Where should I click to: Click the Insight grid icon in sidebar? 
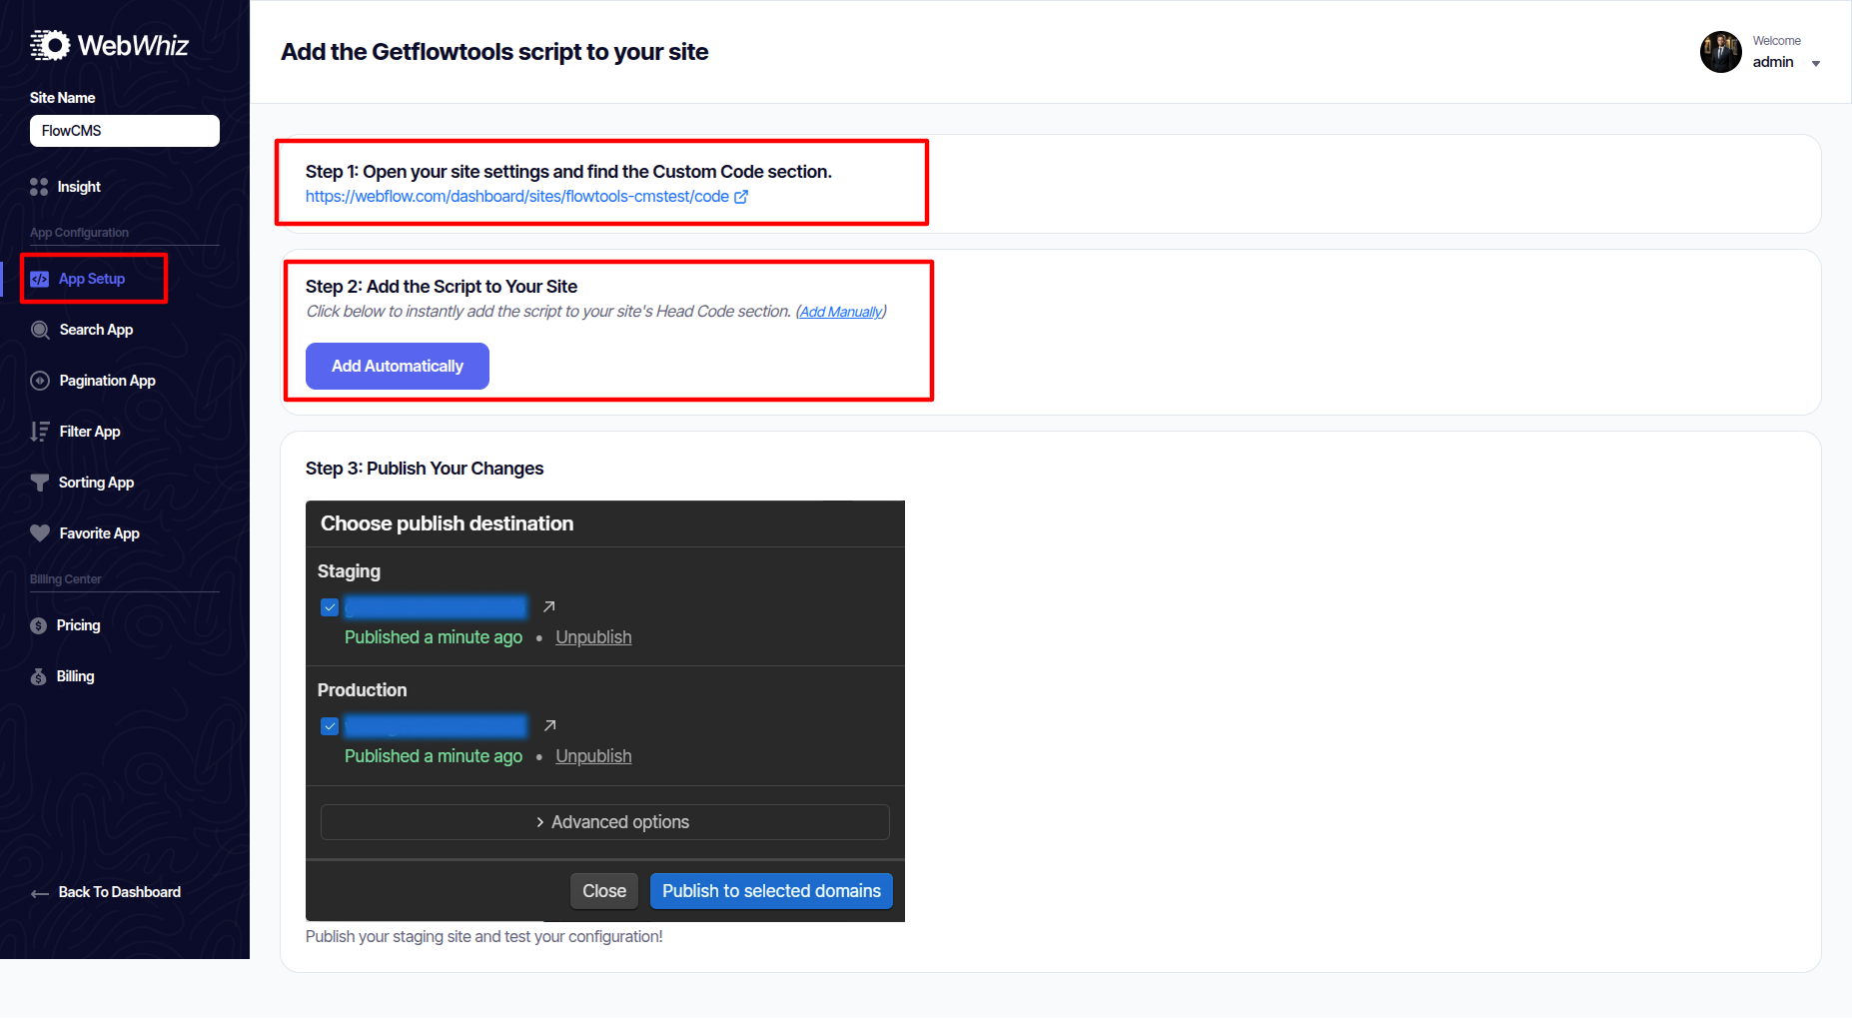click(39, 187)
